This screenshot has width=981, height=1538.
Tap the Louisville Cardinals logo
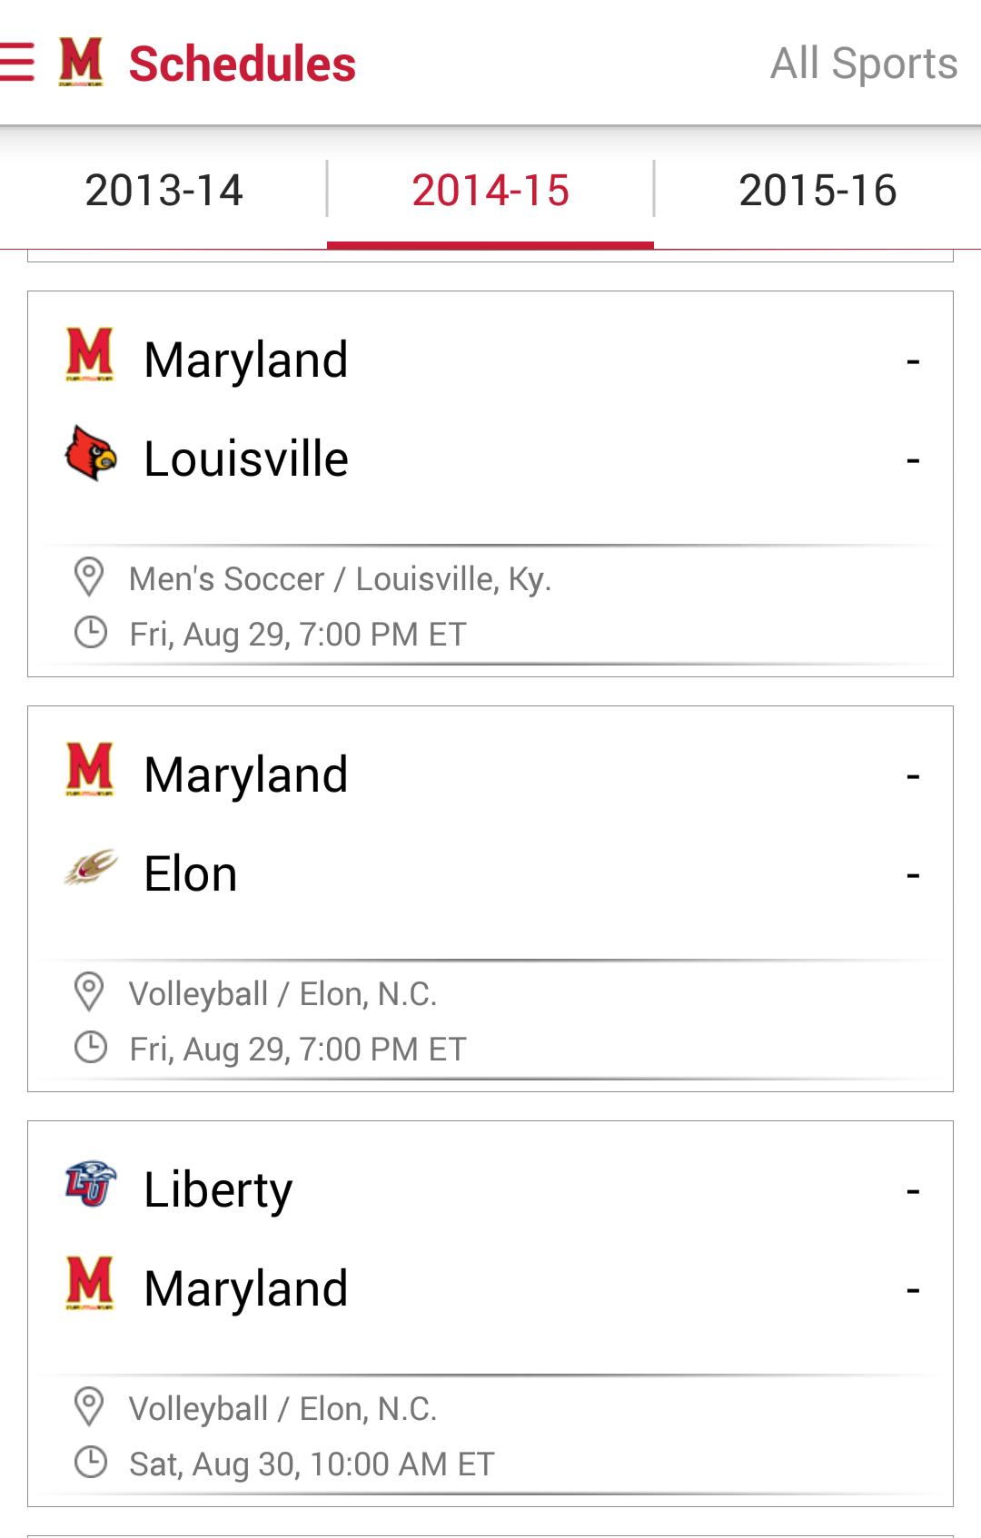pyautogui.click(x=91, y=453)
